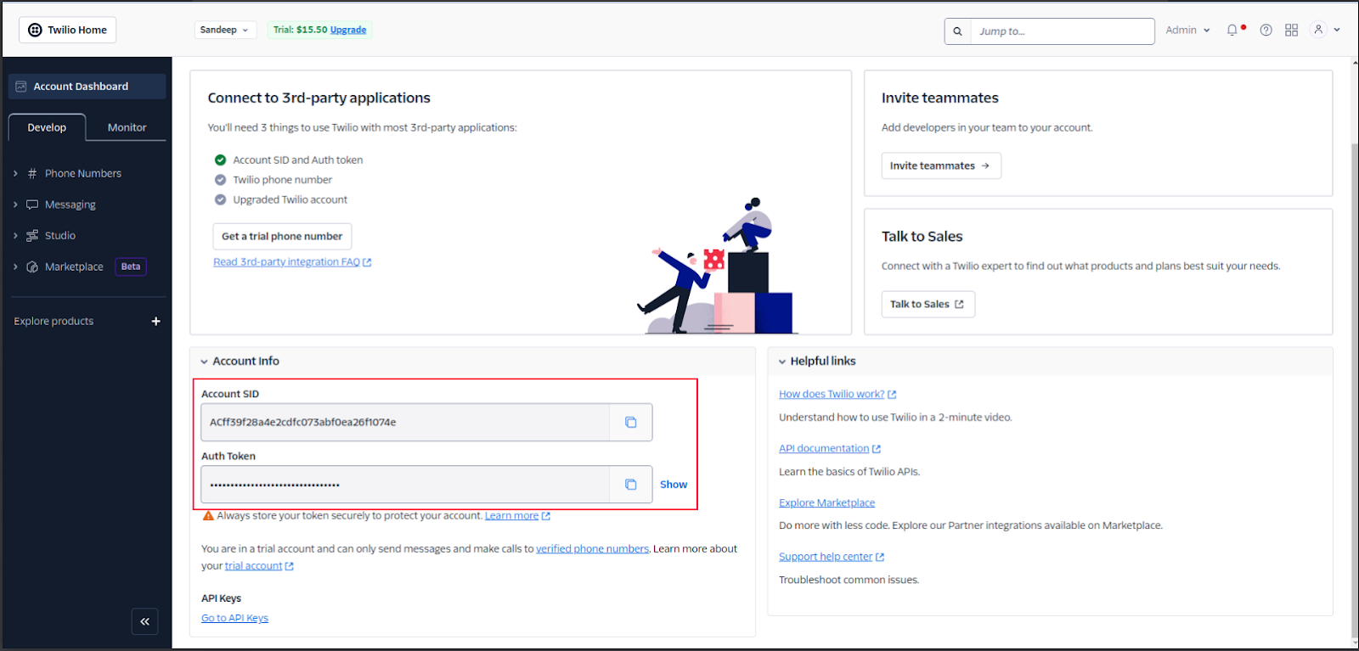Open How does Twilio work link

(x=837, y=394)
